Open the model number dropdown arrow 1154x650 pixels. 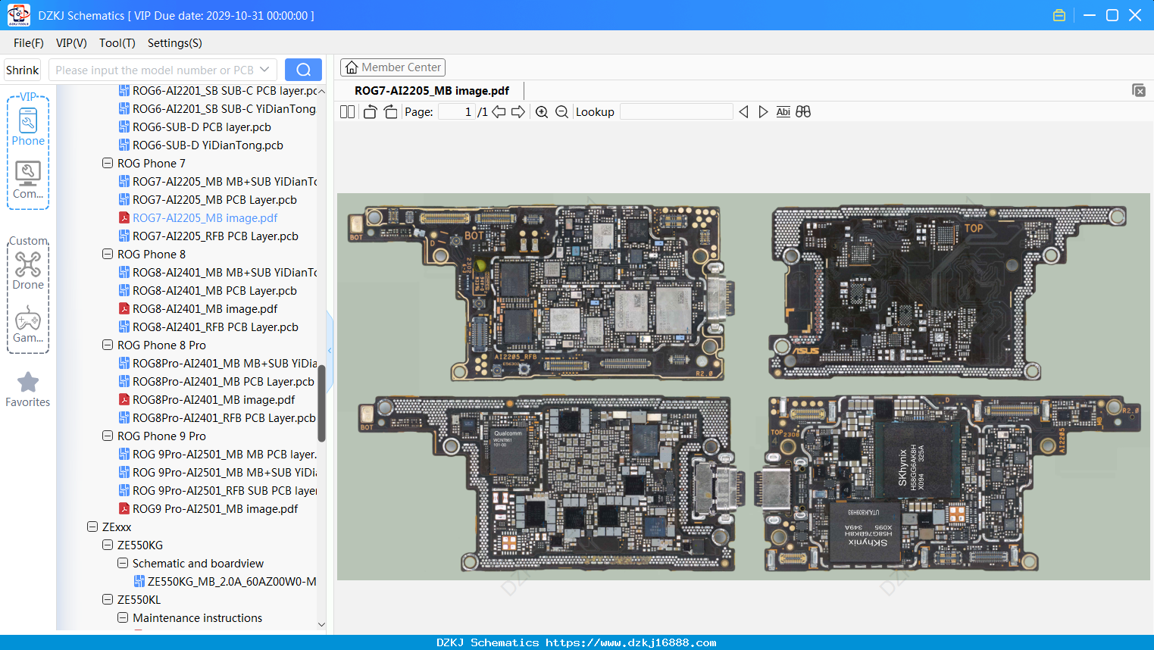click(x=264, y=70)
